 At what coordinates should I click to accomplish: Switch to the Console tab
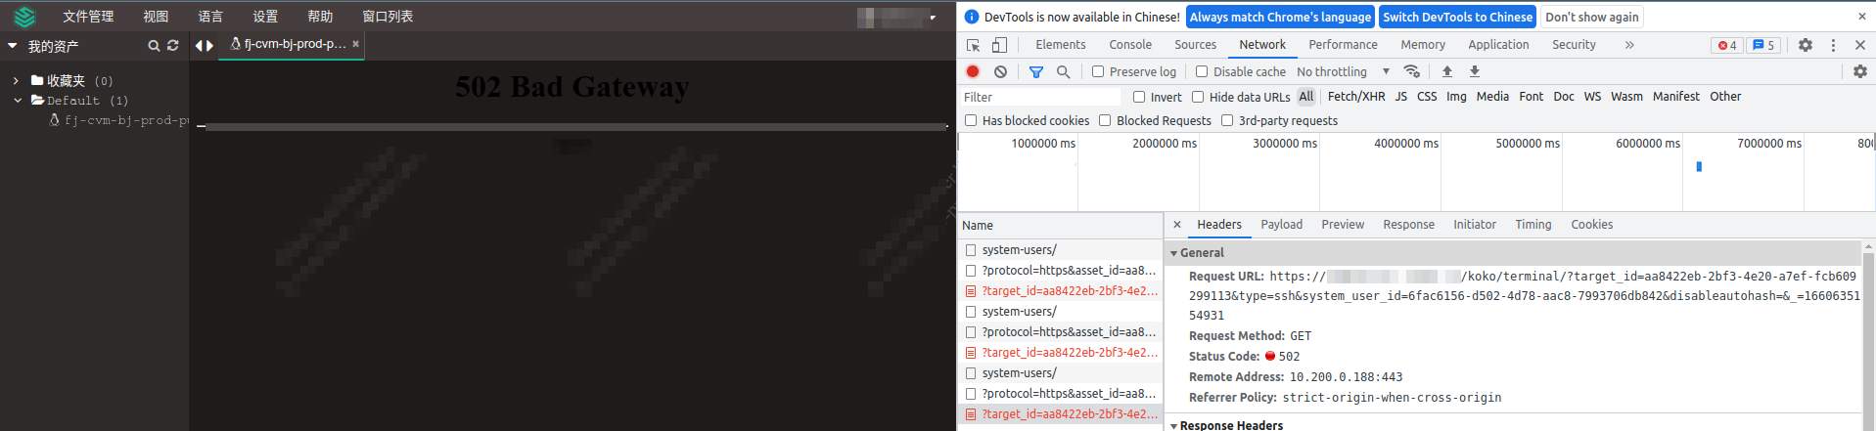tap(1130, 45)
